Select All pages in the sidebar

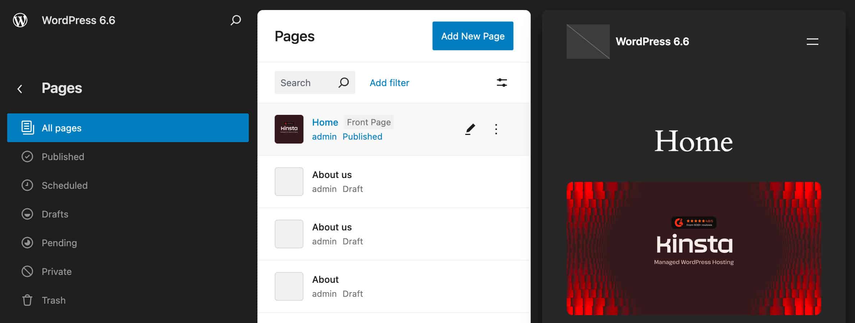coord(61,128)
